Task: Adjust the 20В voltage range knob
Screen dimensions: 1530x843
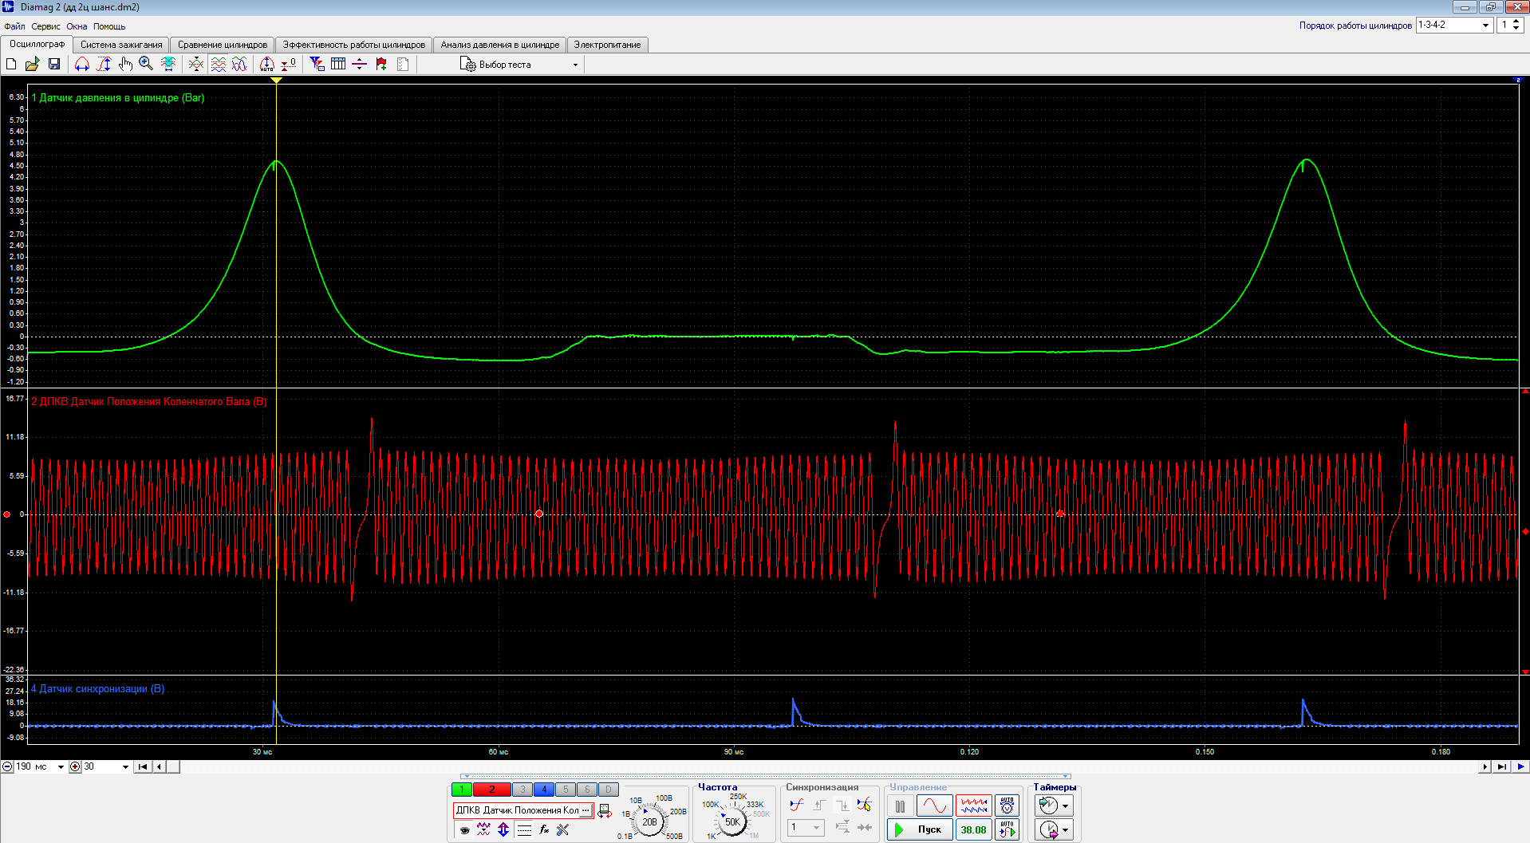Action: coord(650,821)
